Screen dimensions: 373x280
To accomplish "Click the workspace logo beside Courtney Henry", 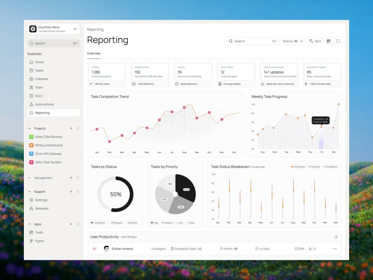I will [x=33, y=29].
